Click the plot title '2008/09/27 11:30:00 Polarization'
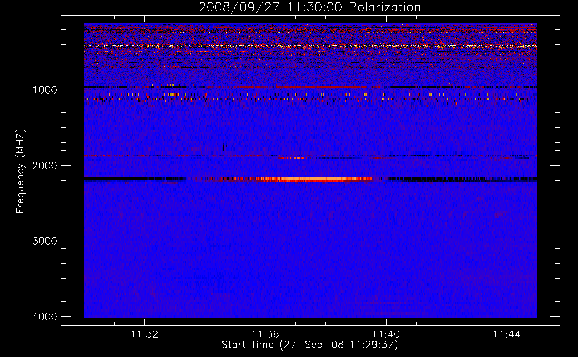 point(310,7)
